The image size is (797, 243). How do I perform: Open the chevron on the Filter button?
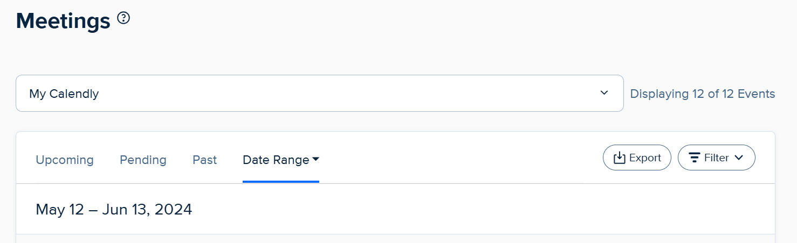(x=739, y=158)
